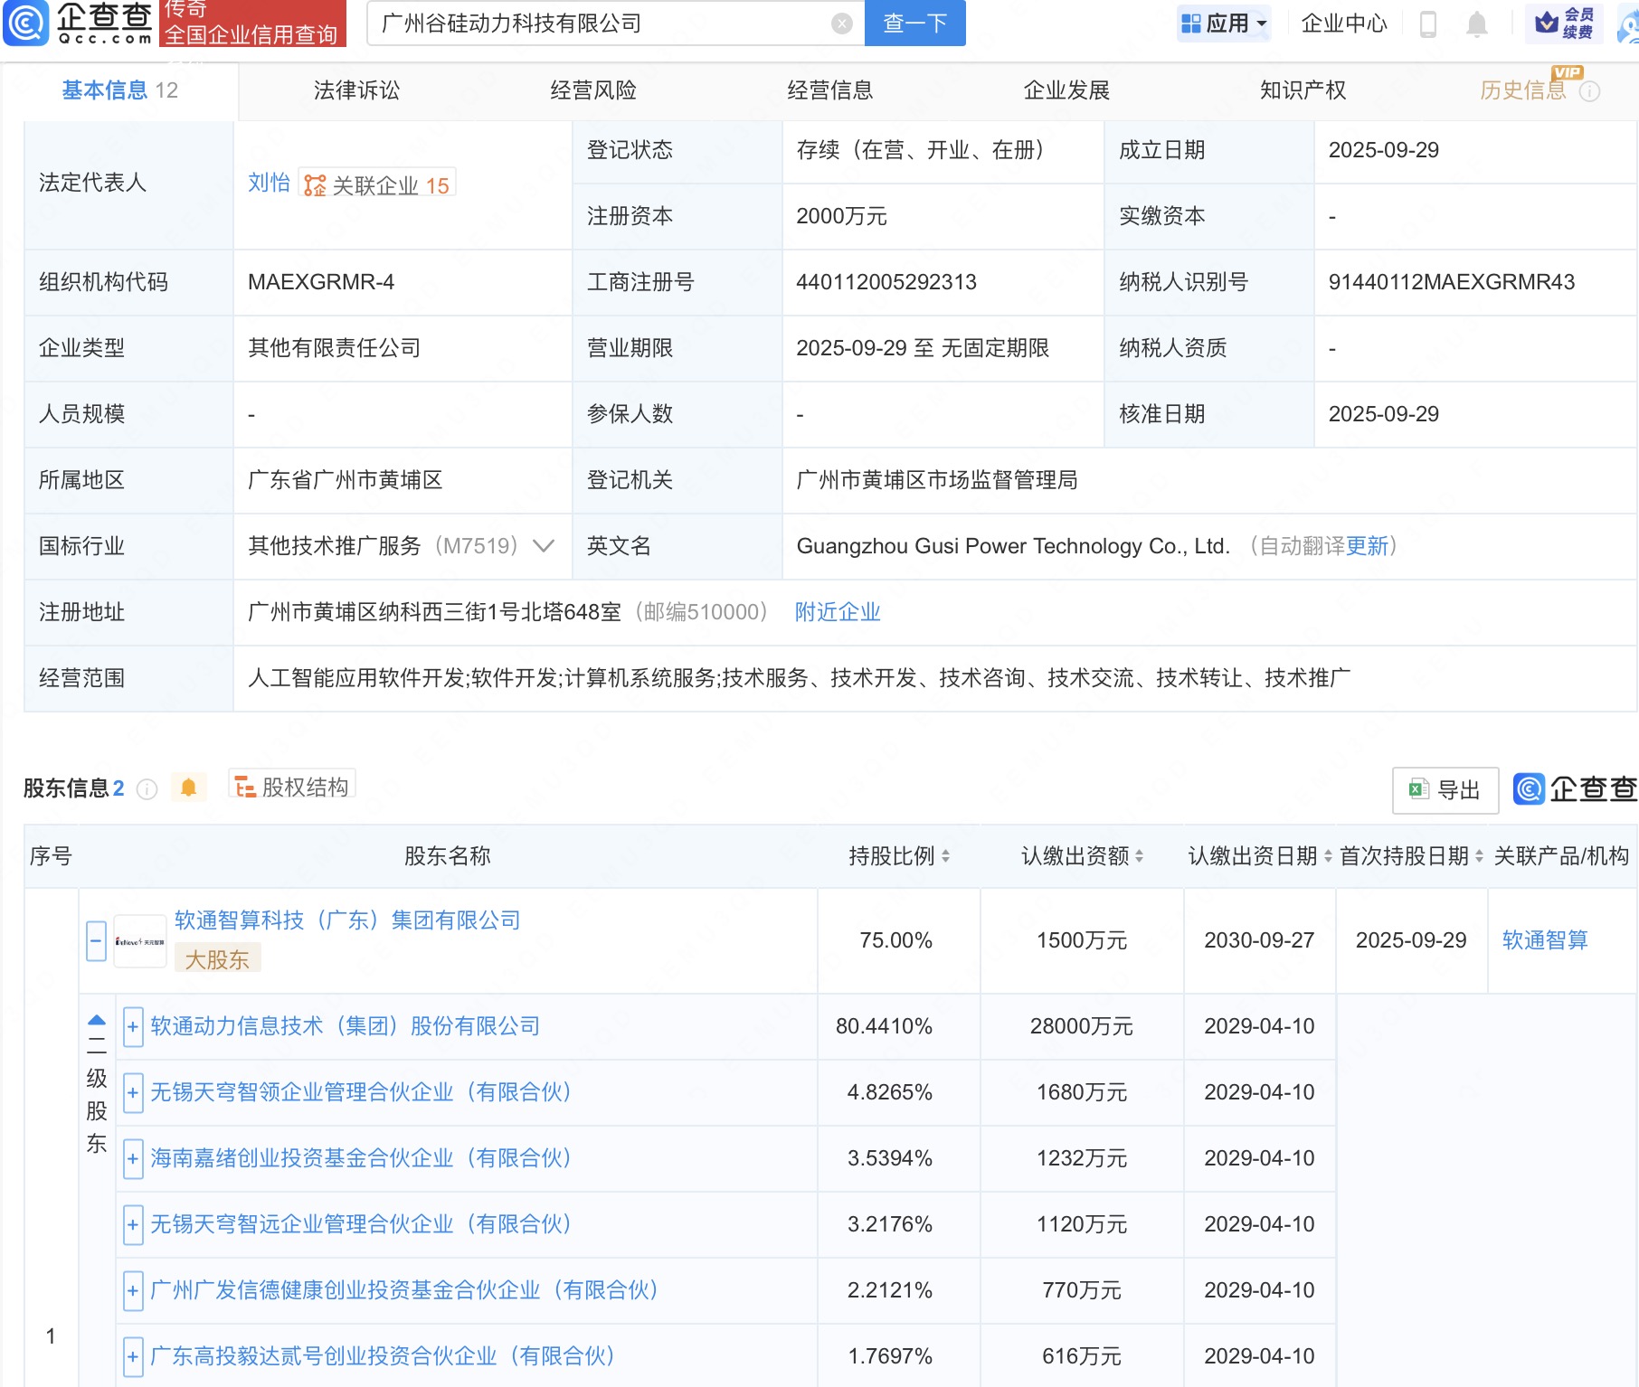Click the company name search field
Screen dimensions: 1639x1387
(597, 24)
